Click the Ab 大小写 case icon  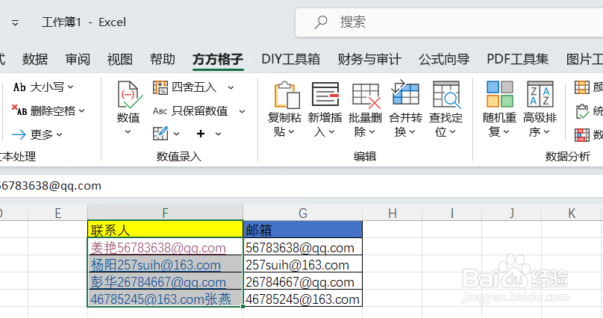point(19,87)
